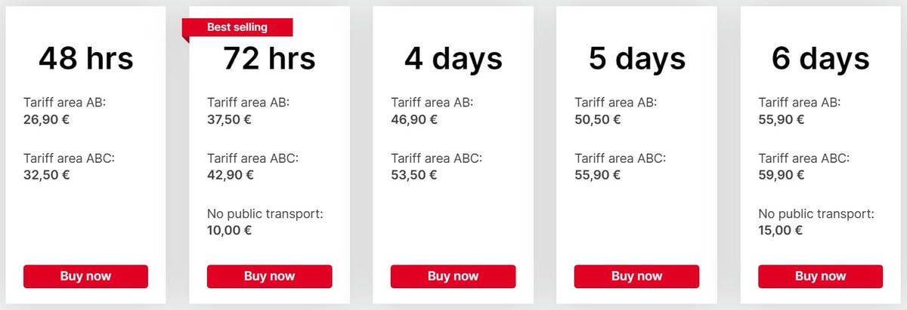Screen dimensions: 907x310
Task: Click Buy now on the 48 hrs card
Action: point(85,276)
